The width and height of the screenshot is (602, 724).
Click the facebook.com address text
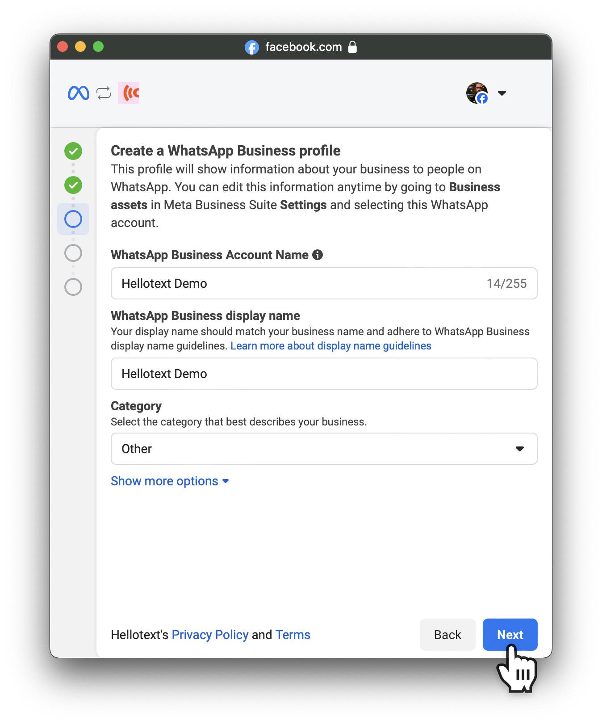point(304,47)
